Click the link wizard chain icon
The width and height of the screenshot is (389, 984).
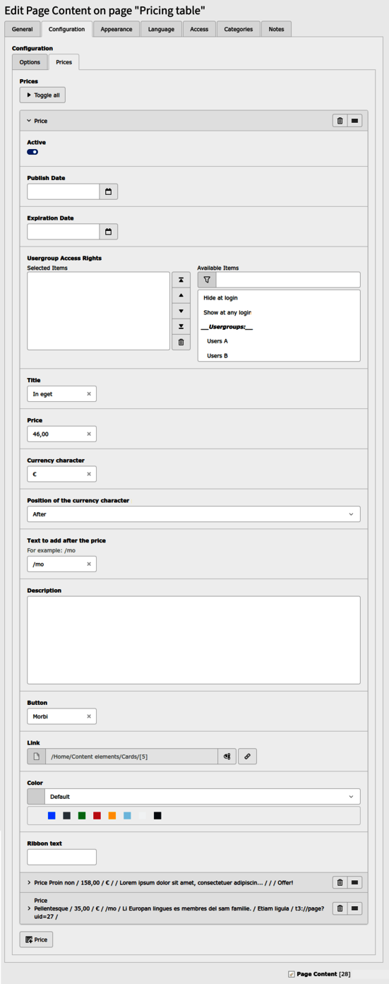[248, 757]
